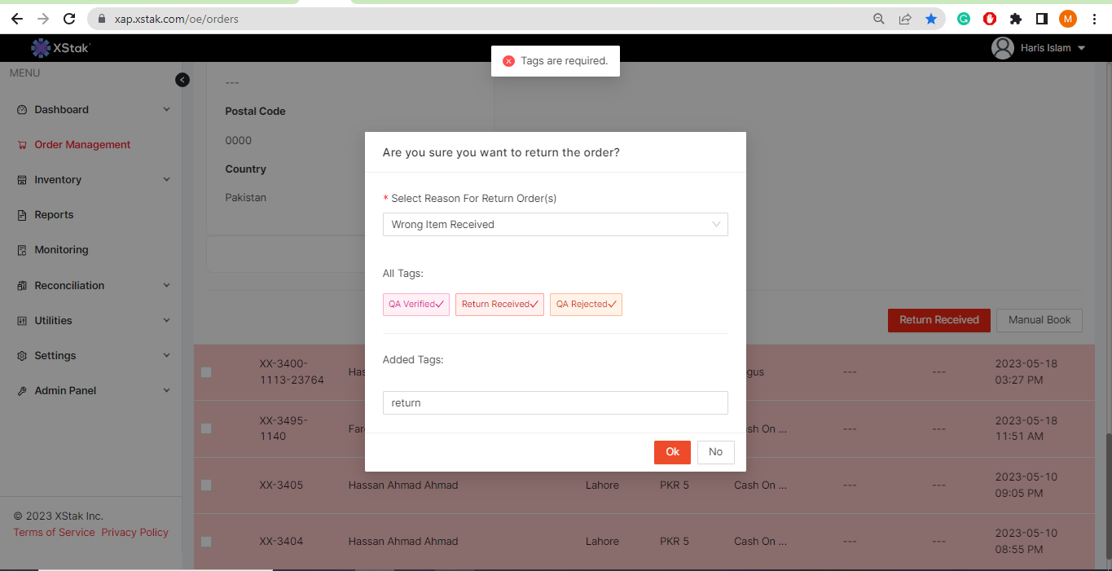Toggle the Return Received tag
The image size is (1112, 571).
tap(499, 305)
